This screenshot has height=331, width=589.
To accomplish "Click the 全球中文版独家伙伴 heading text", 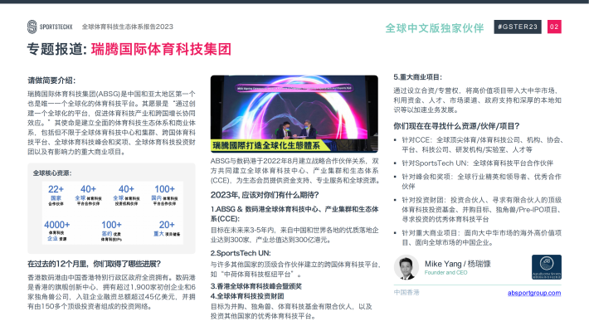I will pyautogui.click(x=435, y=28).
